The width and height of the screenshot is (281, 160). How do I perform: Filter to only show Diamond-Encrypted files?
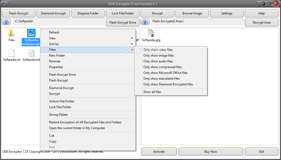coord(171,84)
